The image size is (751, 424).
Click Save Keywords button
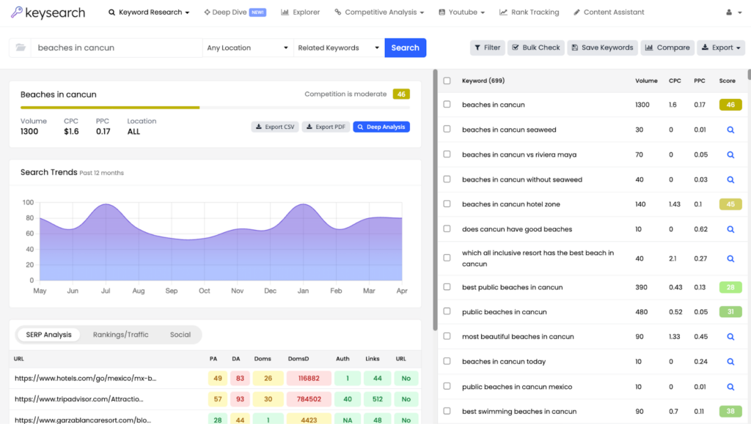(x=603, y=48)
